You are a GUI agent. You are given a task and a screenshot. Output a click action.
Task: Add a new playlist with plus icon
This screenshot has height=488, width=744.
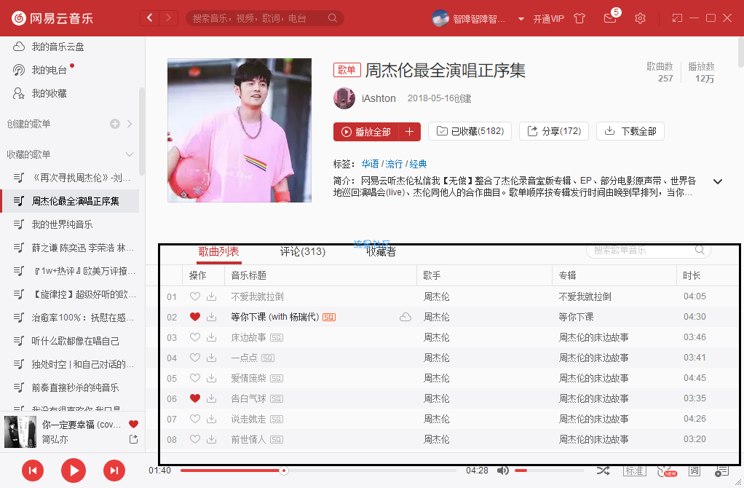115,124
